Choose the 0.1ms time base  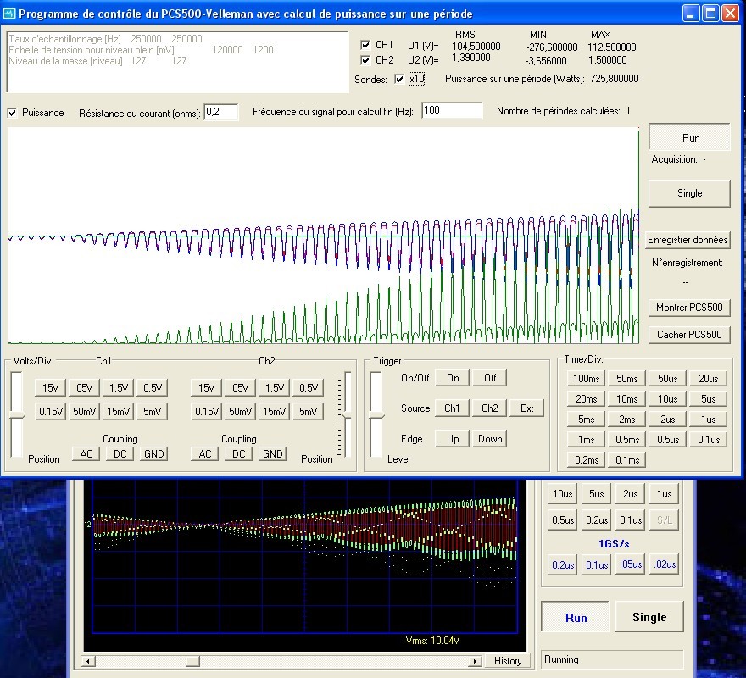[x=627, y=460]
